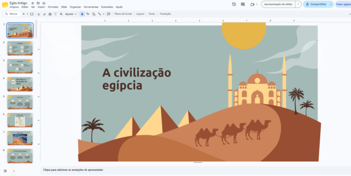Add a comment via toolbar icon
The width and height of the screenshot is (351, 176).
click(x=109, y=14)
